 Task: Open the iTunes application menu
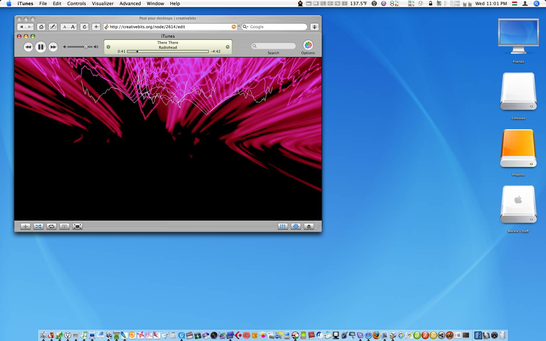[x=25, y=4]
